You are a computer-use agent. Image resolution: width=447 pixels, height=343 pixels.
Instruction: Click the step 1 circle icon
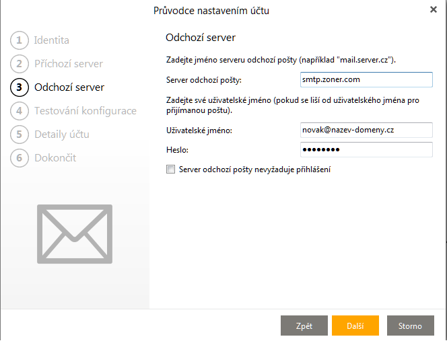tap(19, 40)
